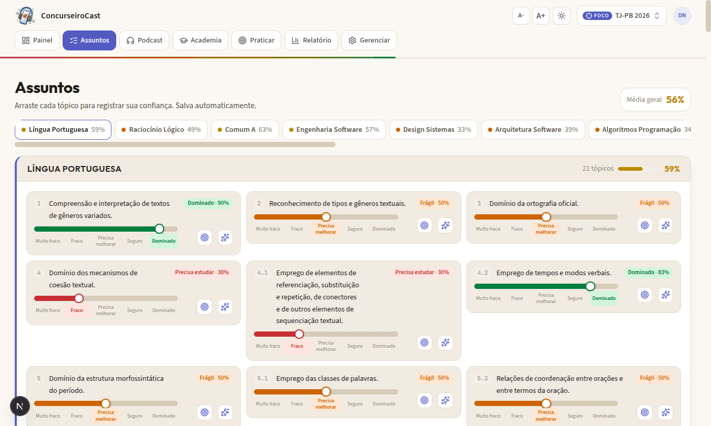Select the Raciocínio Lógico 49% subject chip
Image resolution: width=711 pixels, height=426 pixels.
click(161, 130)
